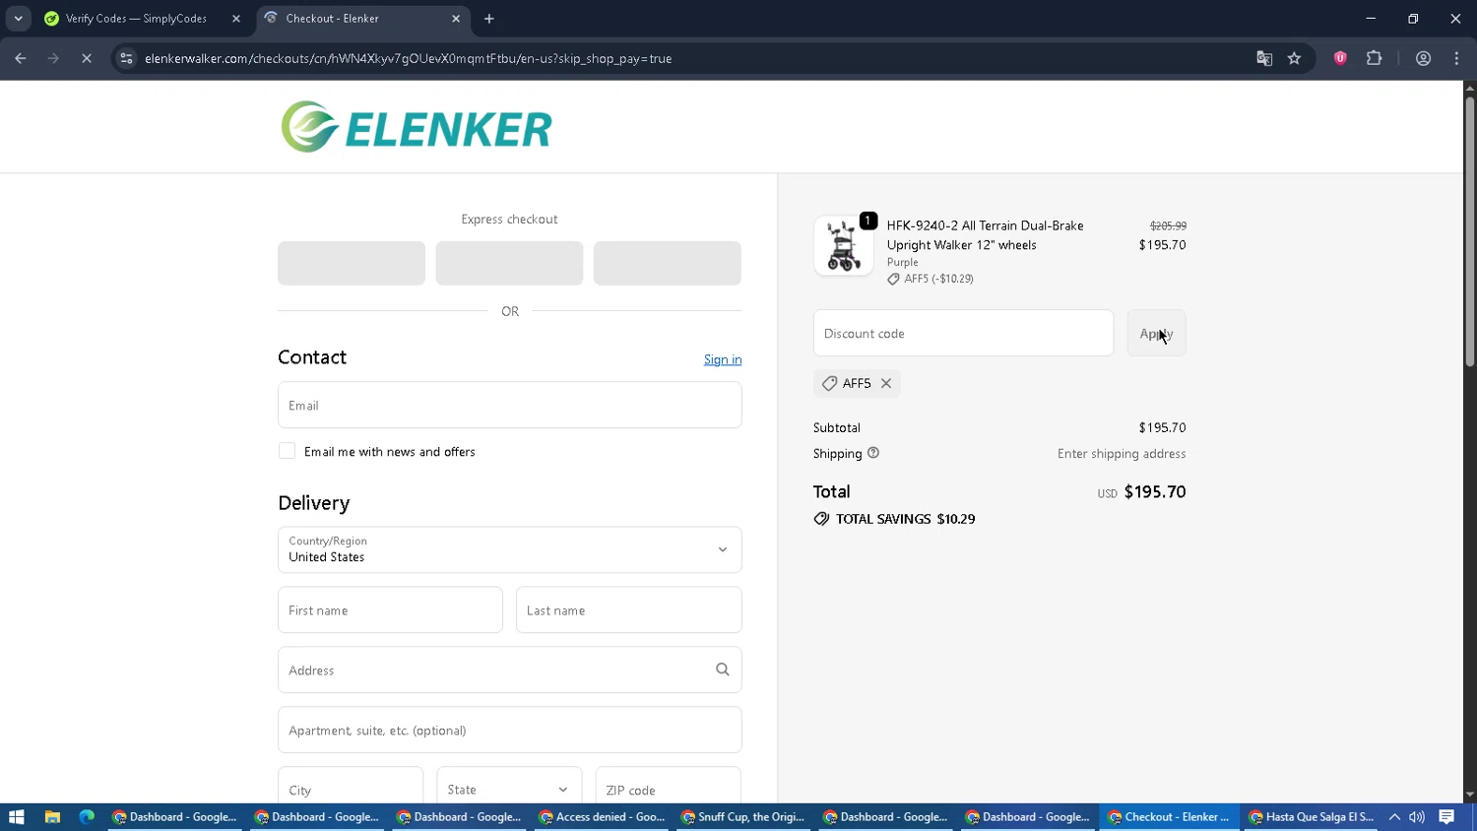This screenshot has height=831, width=1477.
Task: Click the third Express checkout button
Action: pos(667,263)
